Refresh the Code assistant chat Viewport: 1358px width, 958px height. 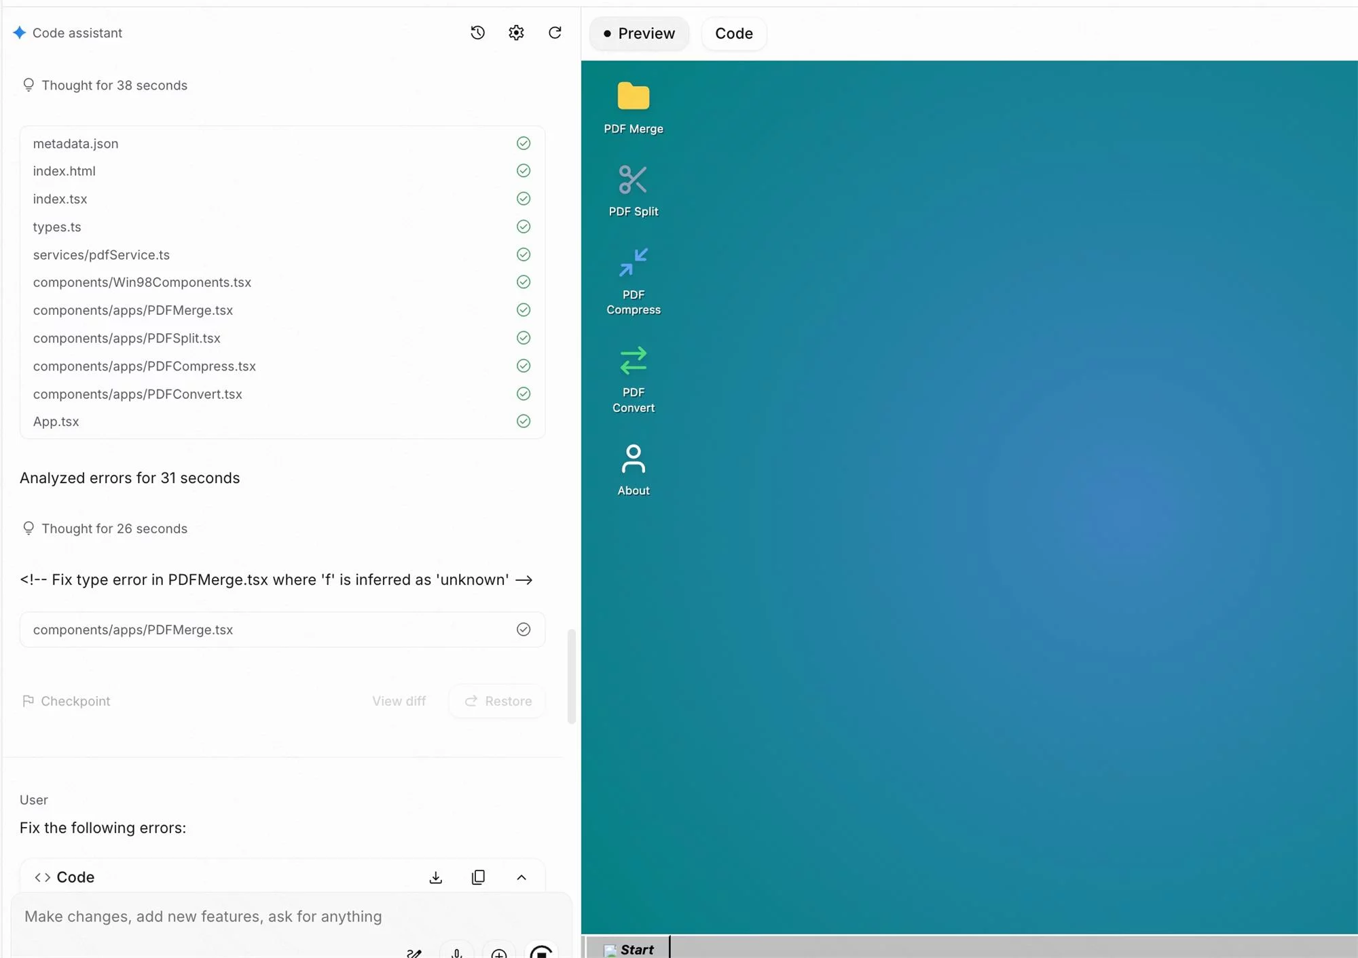click(555, 32)
